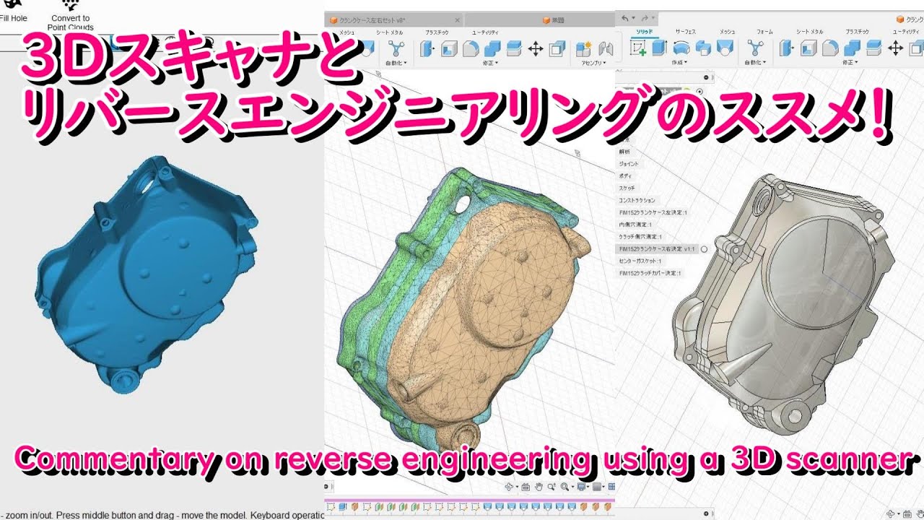Click Automate icon in the right Fusion window

[x=755, y=48]
